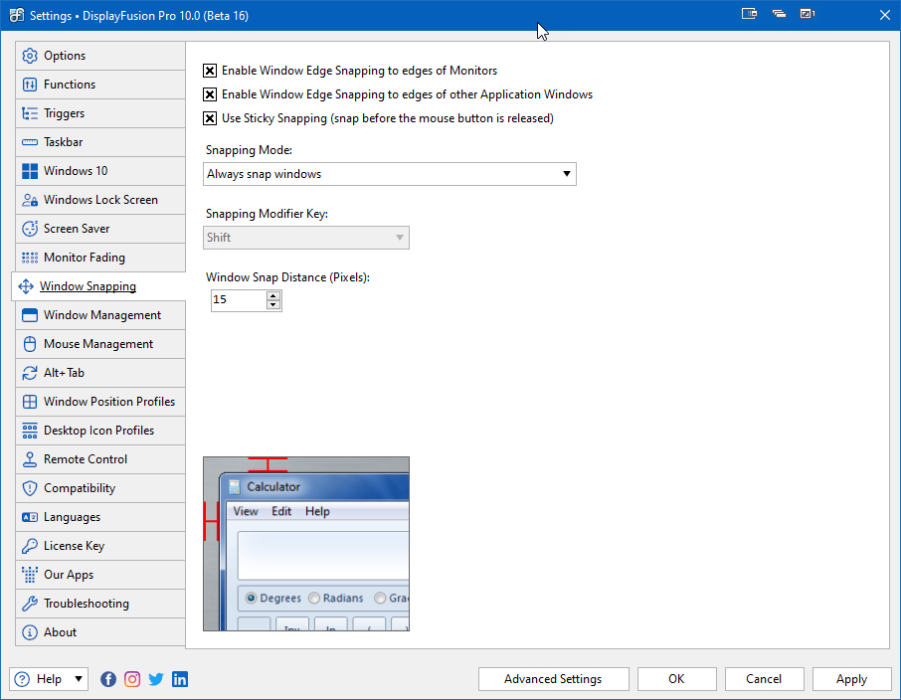Click the OK button
This screenshot has height=700, width=901.
tap(677, 679)
